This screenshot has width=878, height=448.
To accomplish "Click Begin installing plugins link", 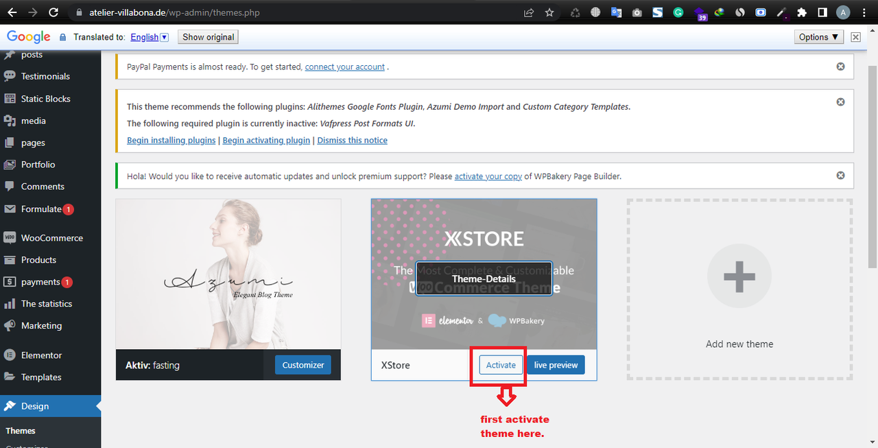I will point(171,140).
